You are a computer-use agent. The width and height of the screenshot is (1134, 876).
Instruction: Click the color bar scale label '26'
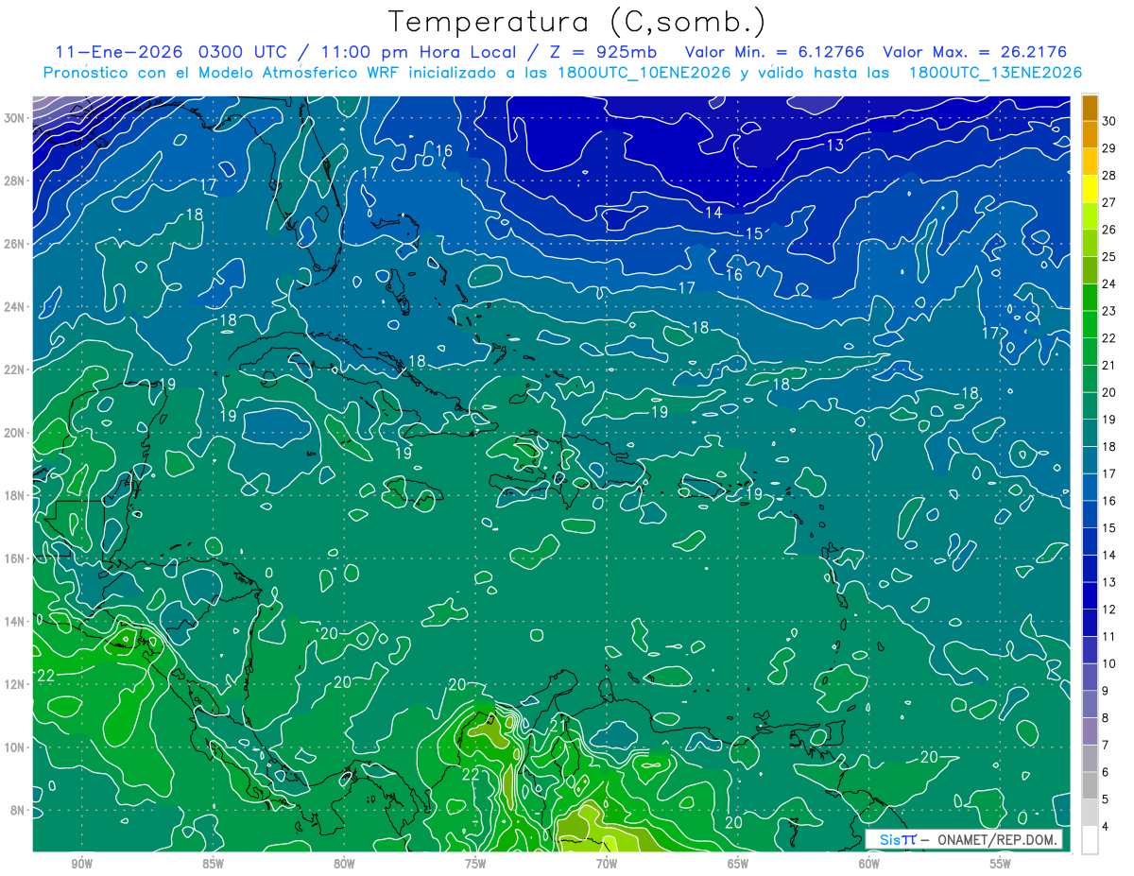(1108, 230)
